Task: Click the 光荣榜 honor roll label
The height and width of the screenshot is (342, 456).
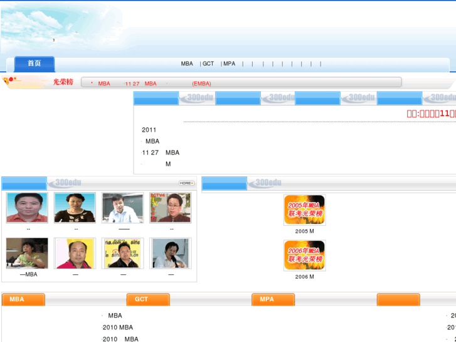Action: pyautogui.click(x=63, y=82)
